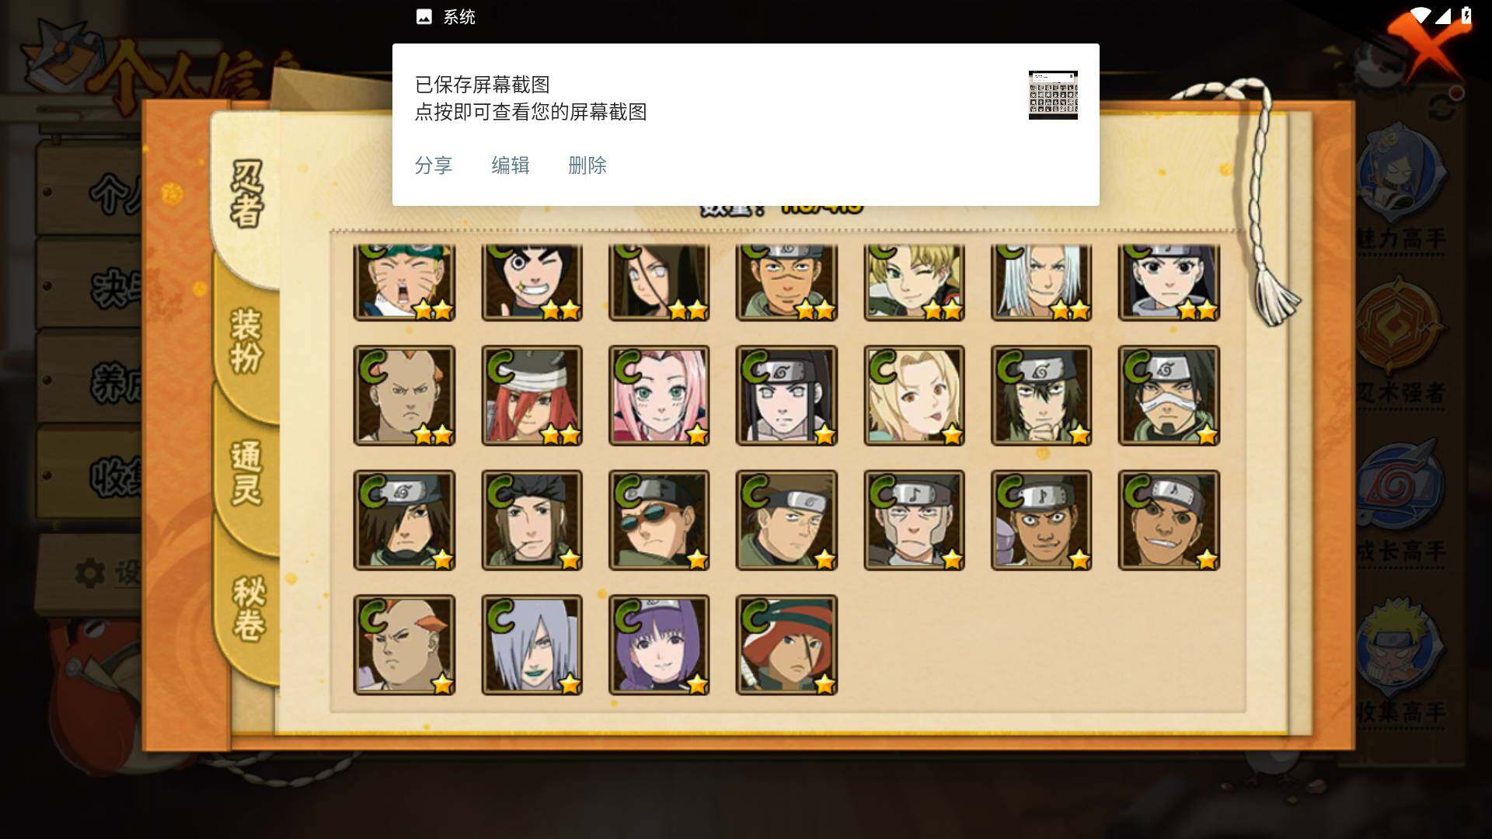Tap the sunglasses-wearing ninja portrait

coord(659,520)
